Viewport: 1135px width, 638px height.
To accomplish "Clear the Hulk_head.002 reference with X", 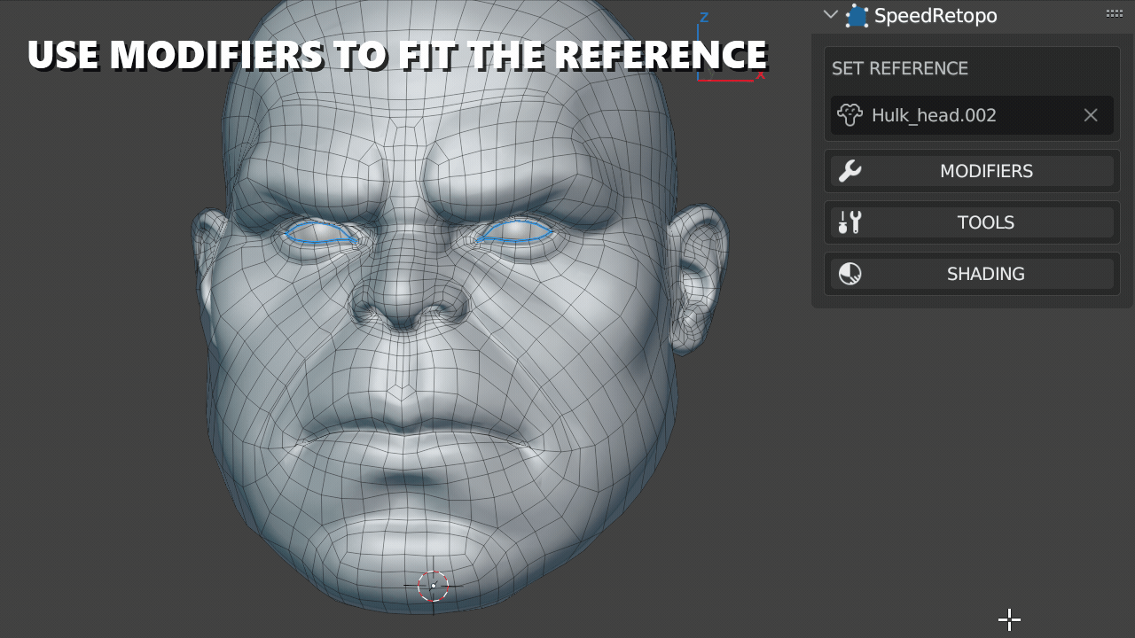I will tap(1091, 115).
